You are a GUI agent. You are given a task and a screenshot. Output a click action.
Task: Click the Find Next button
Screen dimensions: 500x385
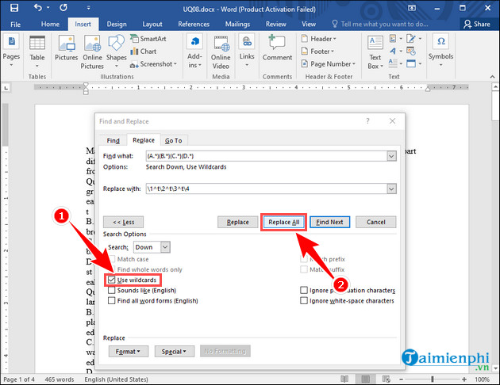(x=329, y=222)
